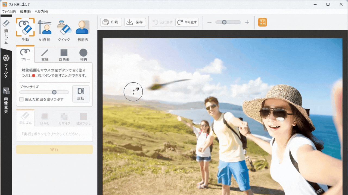348x195 pixels.
Task: Choose the 四角形 rectangle selection mode
Action: point(64,55)
